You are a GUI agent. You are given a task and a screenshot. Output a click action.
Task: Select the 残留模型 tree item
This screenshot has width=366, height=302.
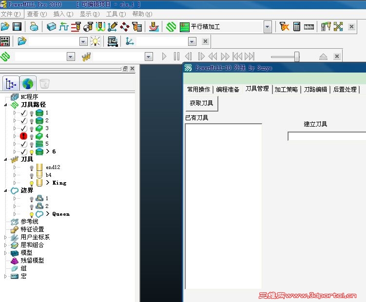33,261
